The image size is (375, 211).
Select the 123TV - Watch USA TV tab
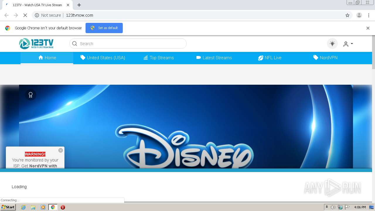[37, 5]
